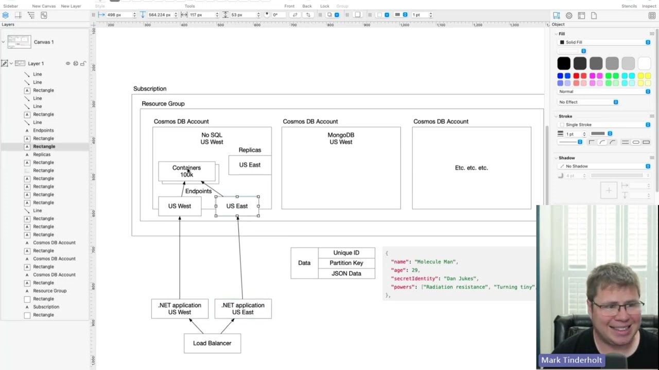Select the Layers sidebar view icon

coord(5,15)
